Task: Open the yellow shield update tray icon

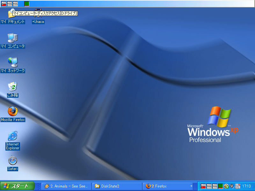Action: pyautogui.click(x=226, y=186)
